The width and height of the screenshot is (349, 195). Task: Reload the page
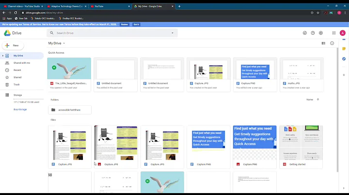[x=16, y=13]
